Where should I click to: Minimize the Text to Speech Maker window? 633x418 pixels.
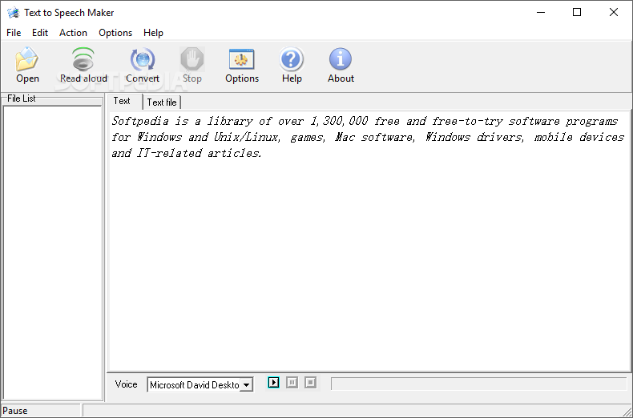(x=541, y=13)
